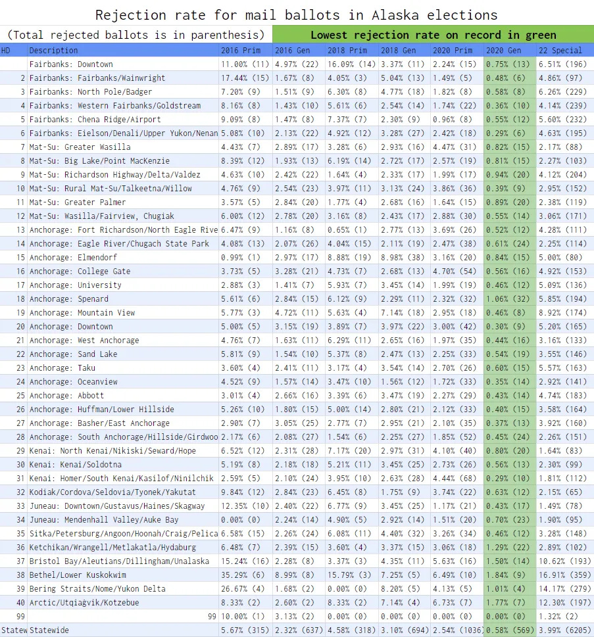Click the '8.98% (38)' cell for Elmendorf
This screenshot has height=637, width=594.
pos(404,258)
